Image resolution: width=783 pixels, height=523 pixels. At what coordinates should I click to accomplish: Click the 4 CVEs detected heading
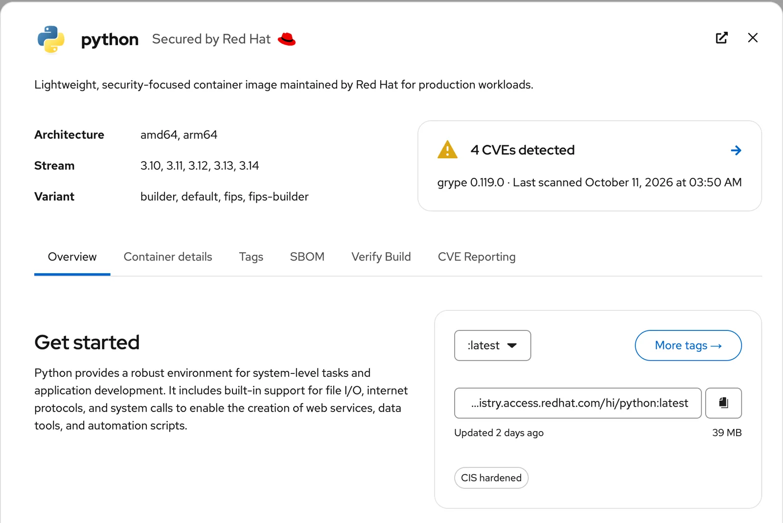[x=523, y=150]
